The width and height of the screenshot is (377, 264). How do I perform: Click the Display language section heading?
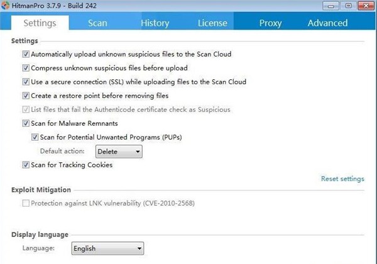[40, 234]
